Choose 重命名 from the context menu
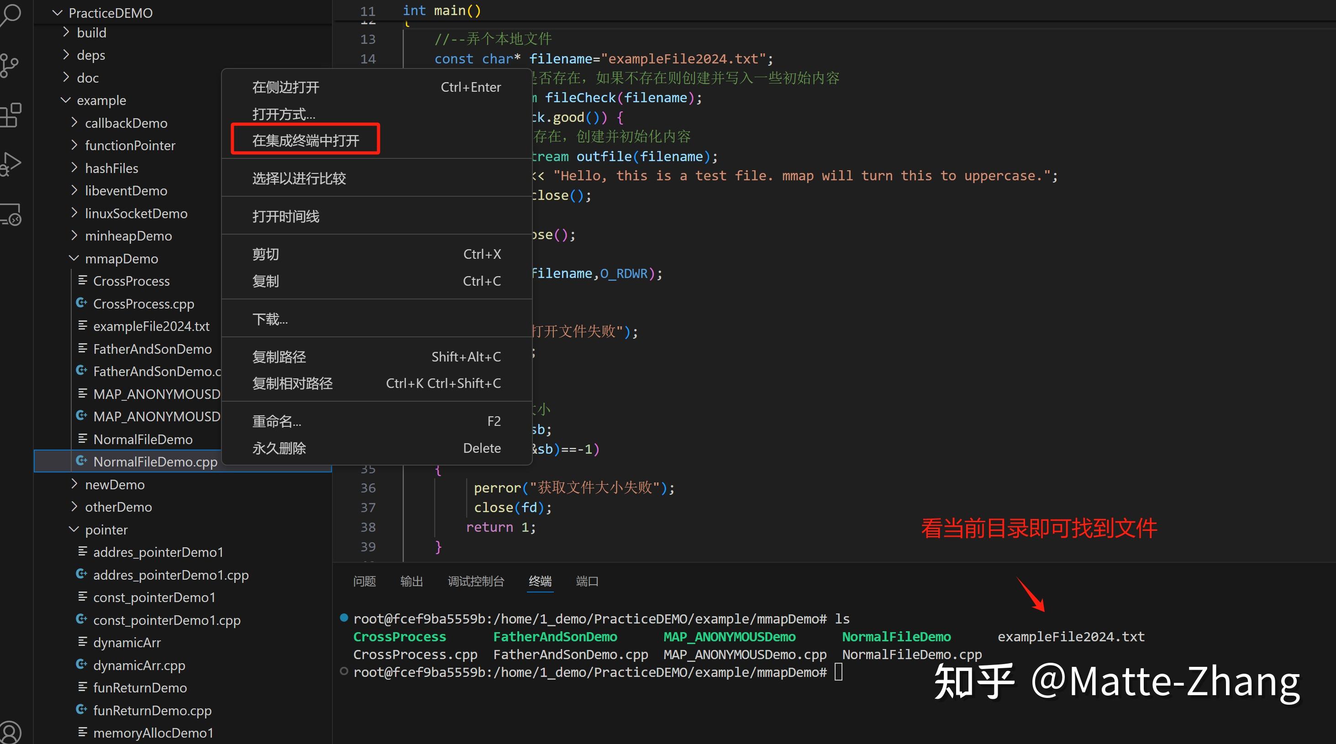 pos(276,421)
